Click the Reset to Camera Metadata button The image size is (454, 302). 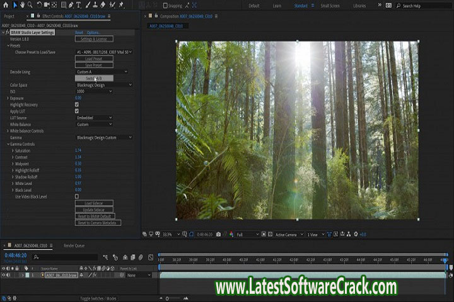pyautogui.click(x=98, y=223)
